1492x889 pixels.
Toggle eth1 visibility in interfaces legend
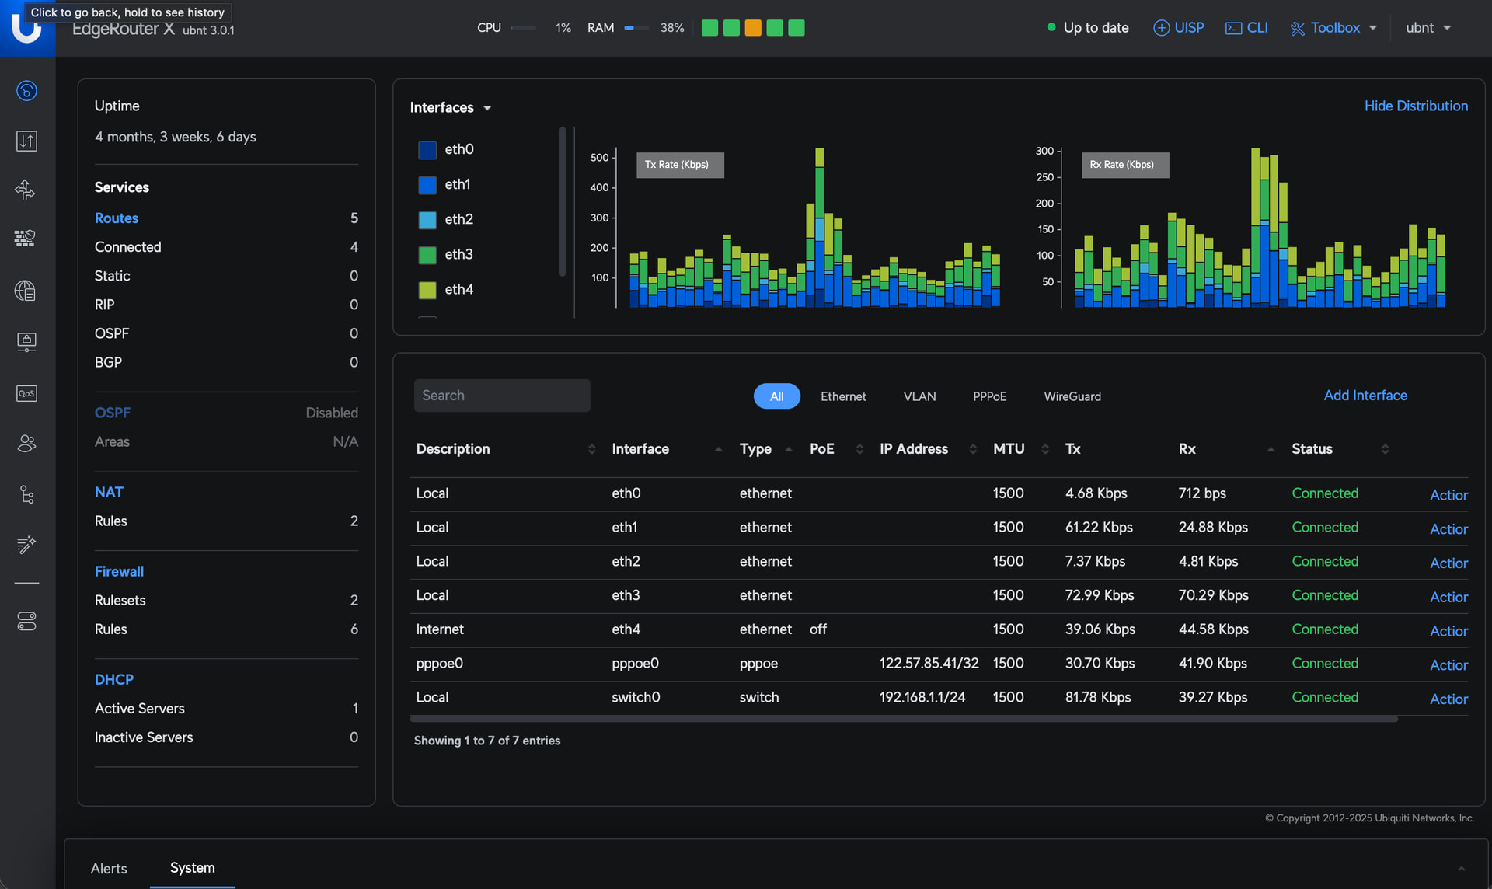[x=444, y=185]
